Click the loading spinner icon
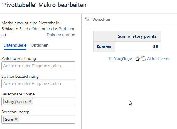The height and width of the screenshot is (129, 177). click(x=137, y=59)
